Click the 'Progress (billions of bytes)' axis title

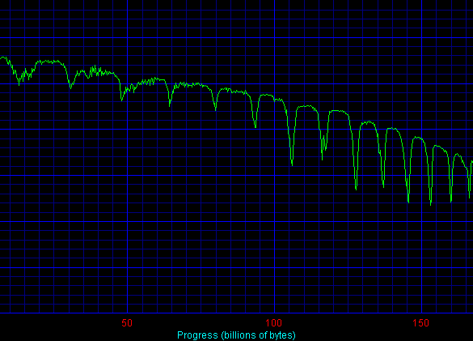pos(236,335)
